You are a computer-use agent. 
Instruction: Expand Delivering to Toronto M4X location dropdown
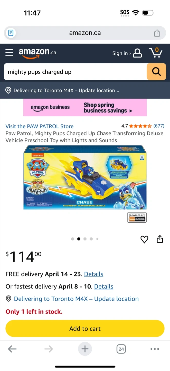[62, 90]
